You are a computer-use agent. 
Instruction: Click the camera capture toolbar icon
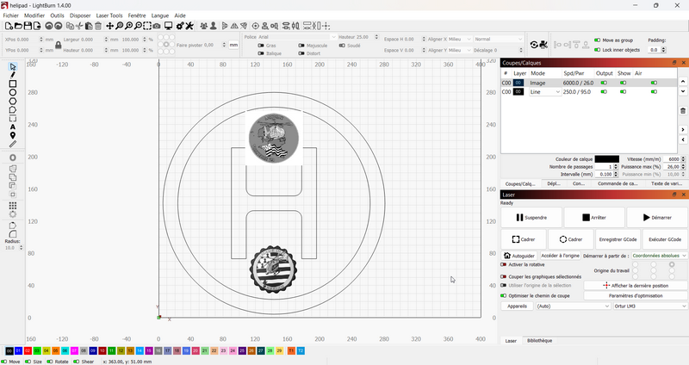tap(156, 26)
